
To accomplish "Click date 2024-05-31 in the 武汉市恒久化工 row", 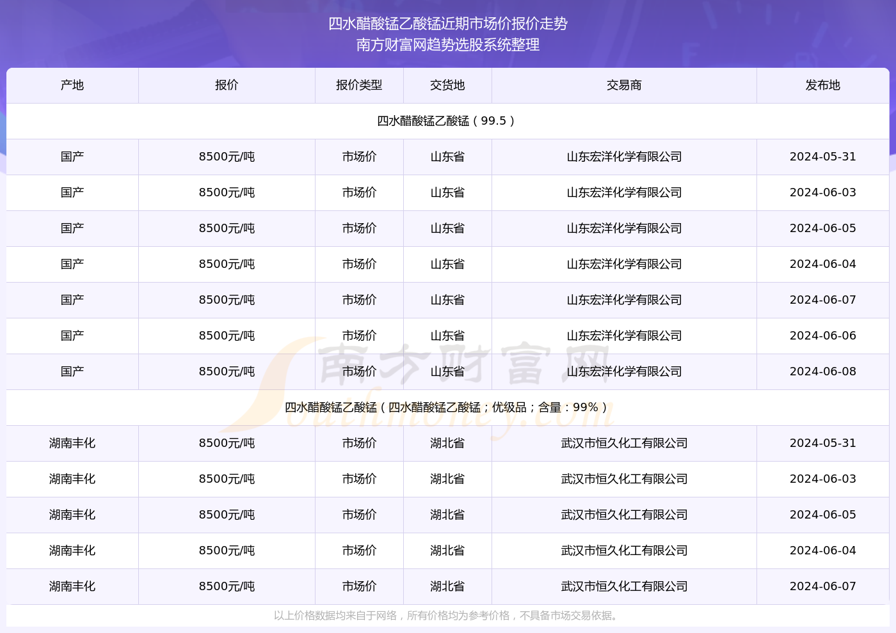I will (823, 443).
